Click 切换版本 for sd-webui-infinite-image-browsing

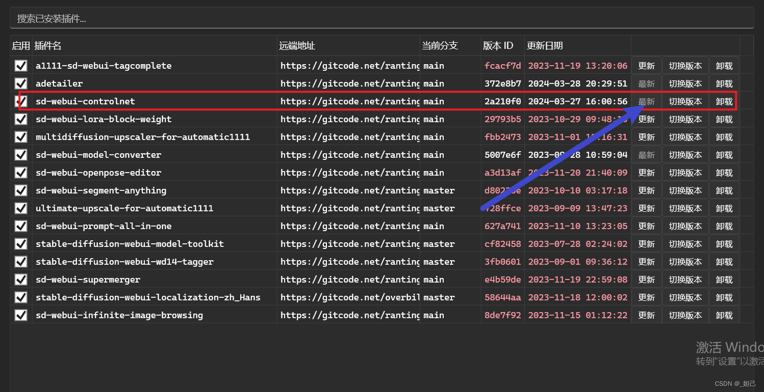685,315
